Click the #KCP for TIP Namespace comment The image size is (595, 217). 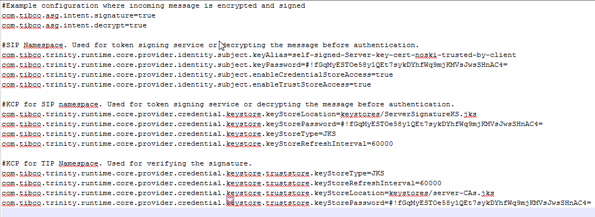pyautogui.click(x=126, y=163)
